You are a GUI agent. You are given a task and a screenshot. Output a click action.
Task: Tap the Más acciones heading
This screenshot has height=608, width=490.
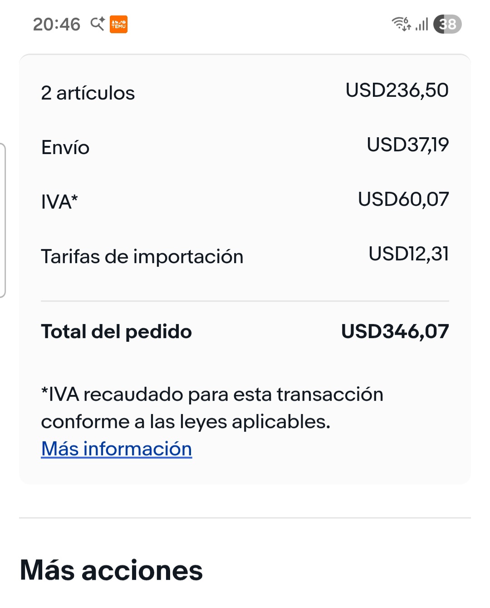(111, 570)
